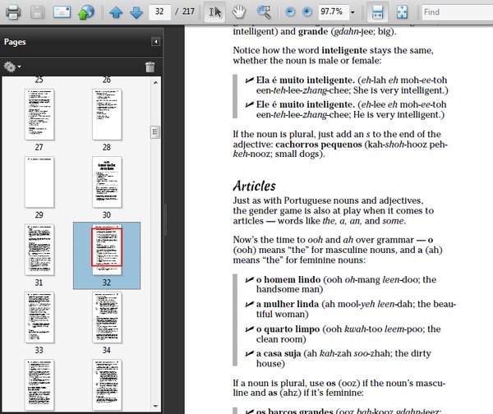Select the Marquee Zoom tool
Screen dimensions: 493x414
pos(264,12)
